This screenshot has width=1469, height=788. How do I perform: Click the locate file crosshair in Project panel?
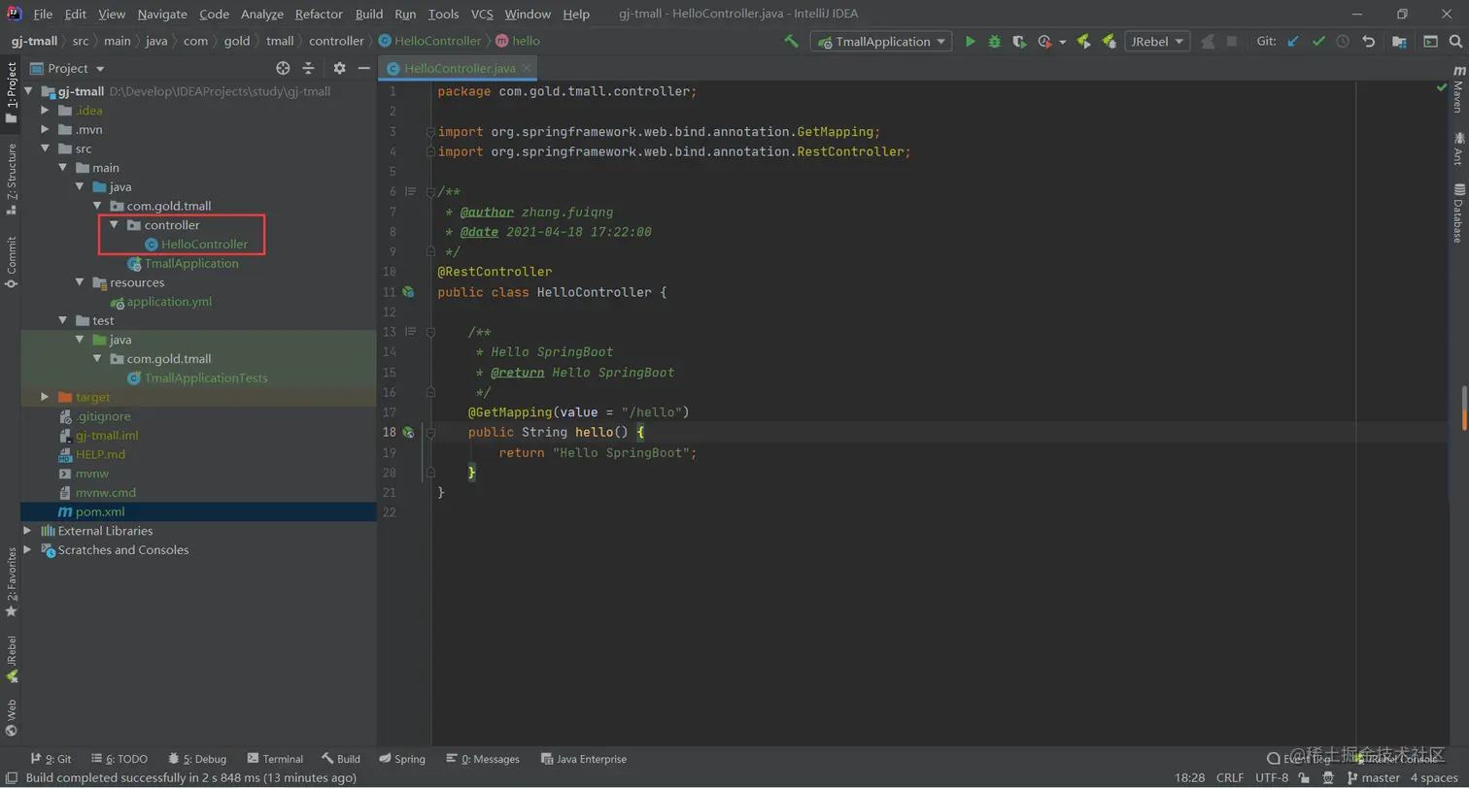pyautogui.click(x=283, y=68)
